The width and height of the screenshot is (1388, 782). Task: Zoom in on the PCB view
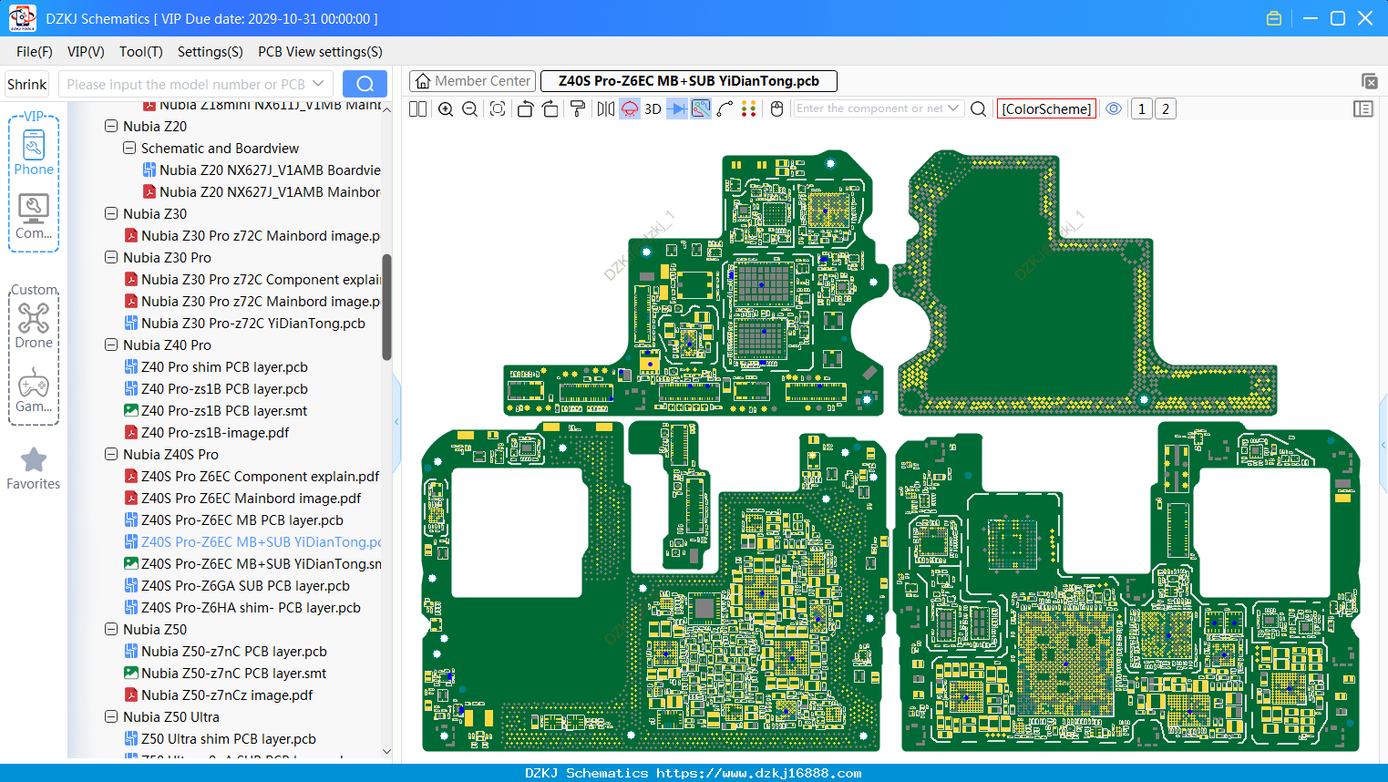(x=446, y=108)
